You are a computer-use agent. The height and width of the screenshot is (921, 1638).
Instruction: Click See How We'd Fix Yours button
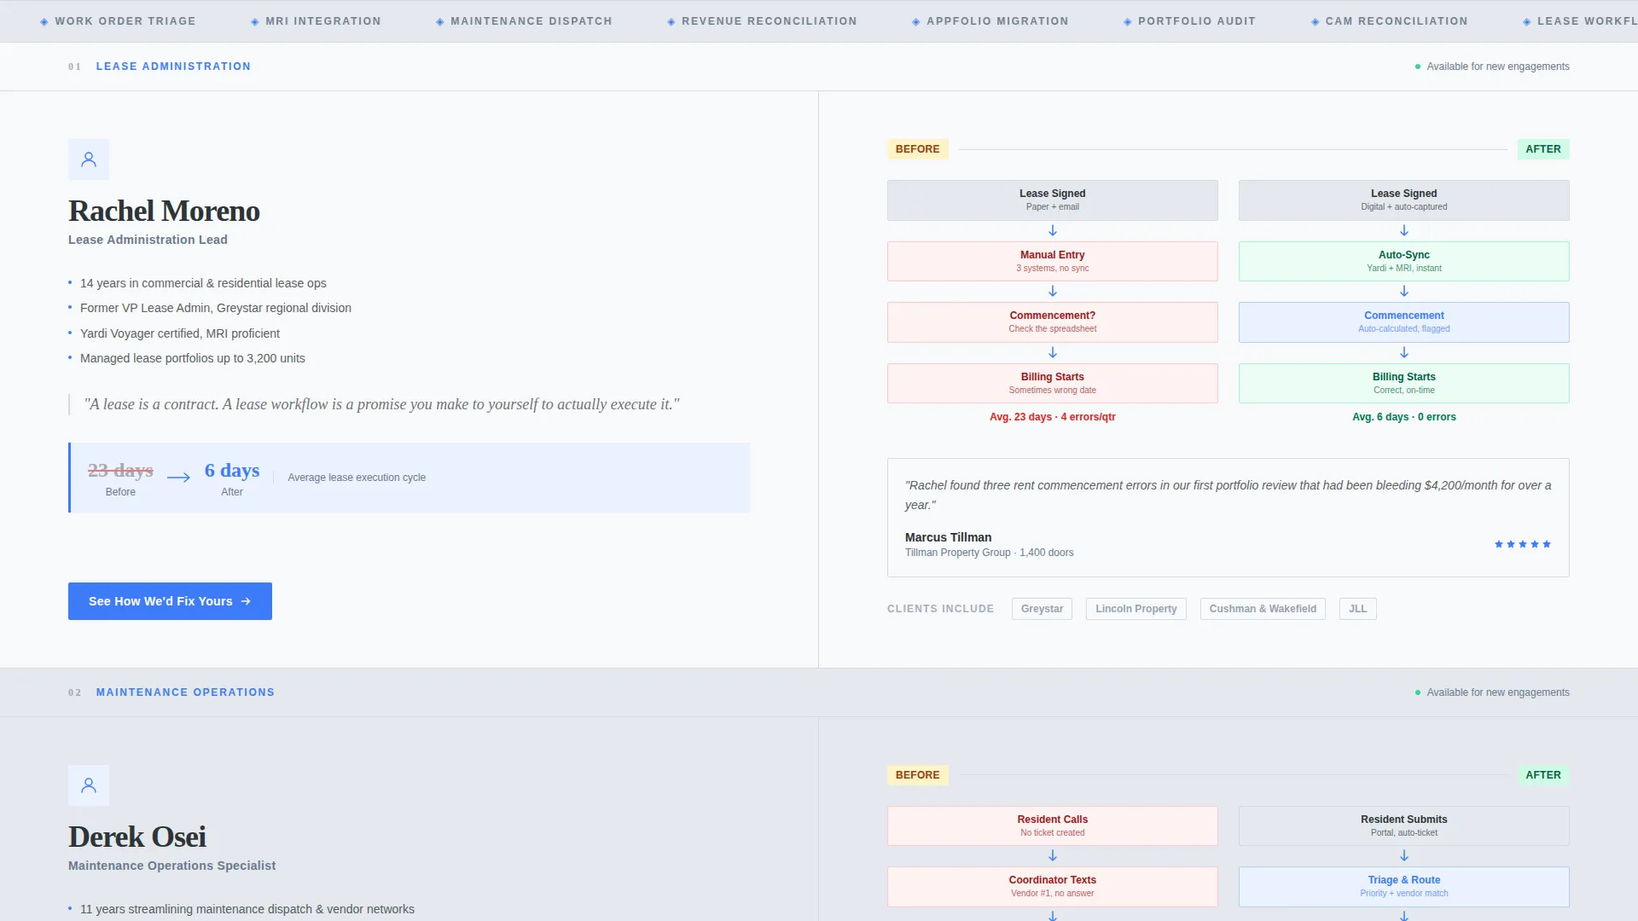tap(170, 601)
